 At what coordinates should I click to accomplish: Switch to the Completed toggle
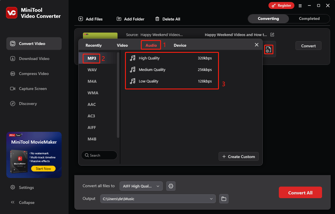309,19
